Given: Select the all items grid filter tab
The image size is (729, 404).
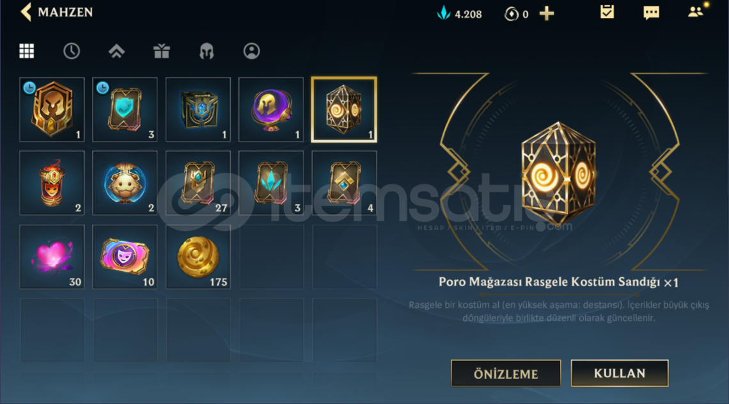Looking at the screenshot, I should click(26, 51).
